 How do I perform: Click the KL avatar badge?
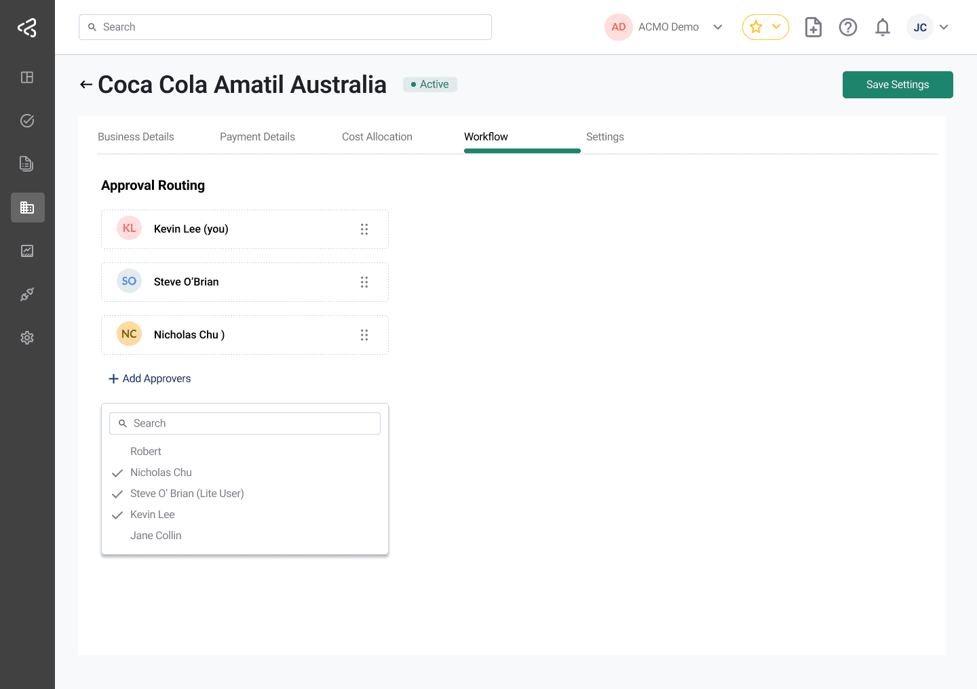pyautogui.click(x=129, y=229)
